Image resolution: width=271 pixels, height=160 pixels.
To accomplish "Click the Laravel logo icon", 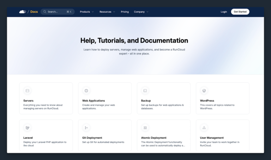I will [28, 128].
